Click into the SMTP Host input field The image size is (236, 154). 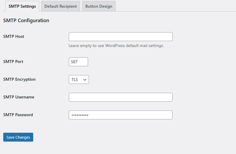pyautogui.click(x=121, y=37)
